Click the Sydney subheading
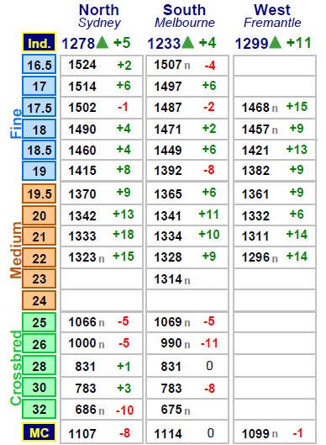326x445 pixels. tap(99, 23)
